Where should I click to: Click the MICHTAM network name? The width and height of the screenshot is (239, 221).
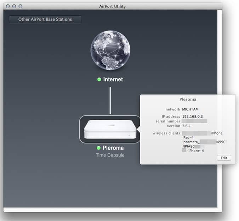(191, 109)
